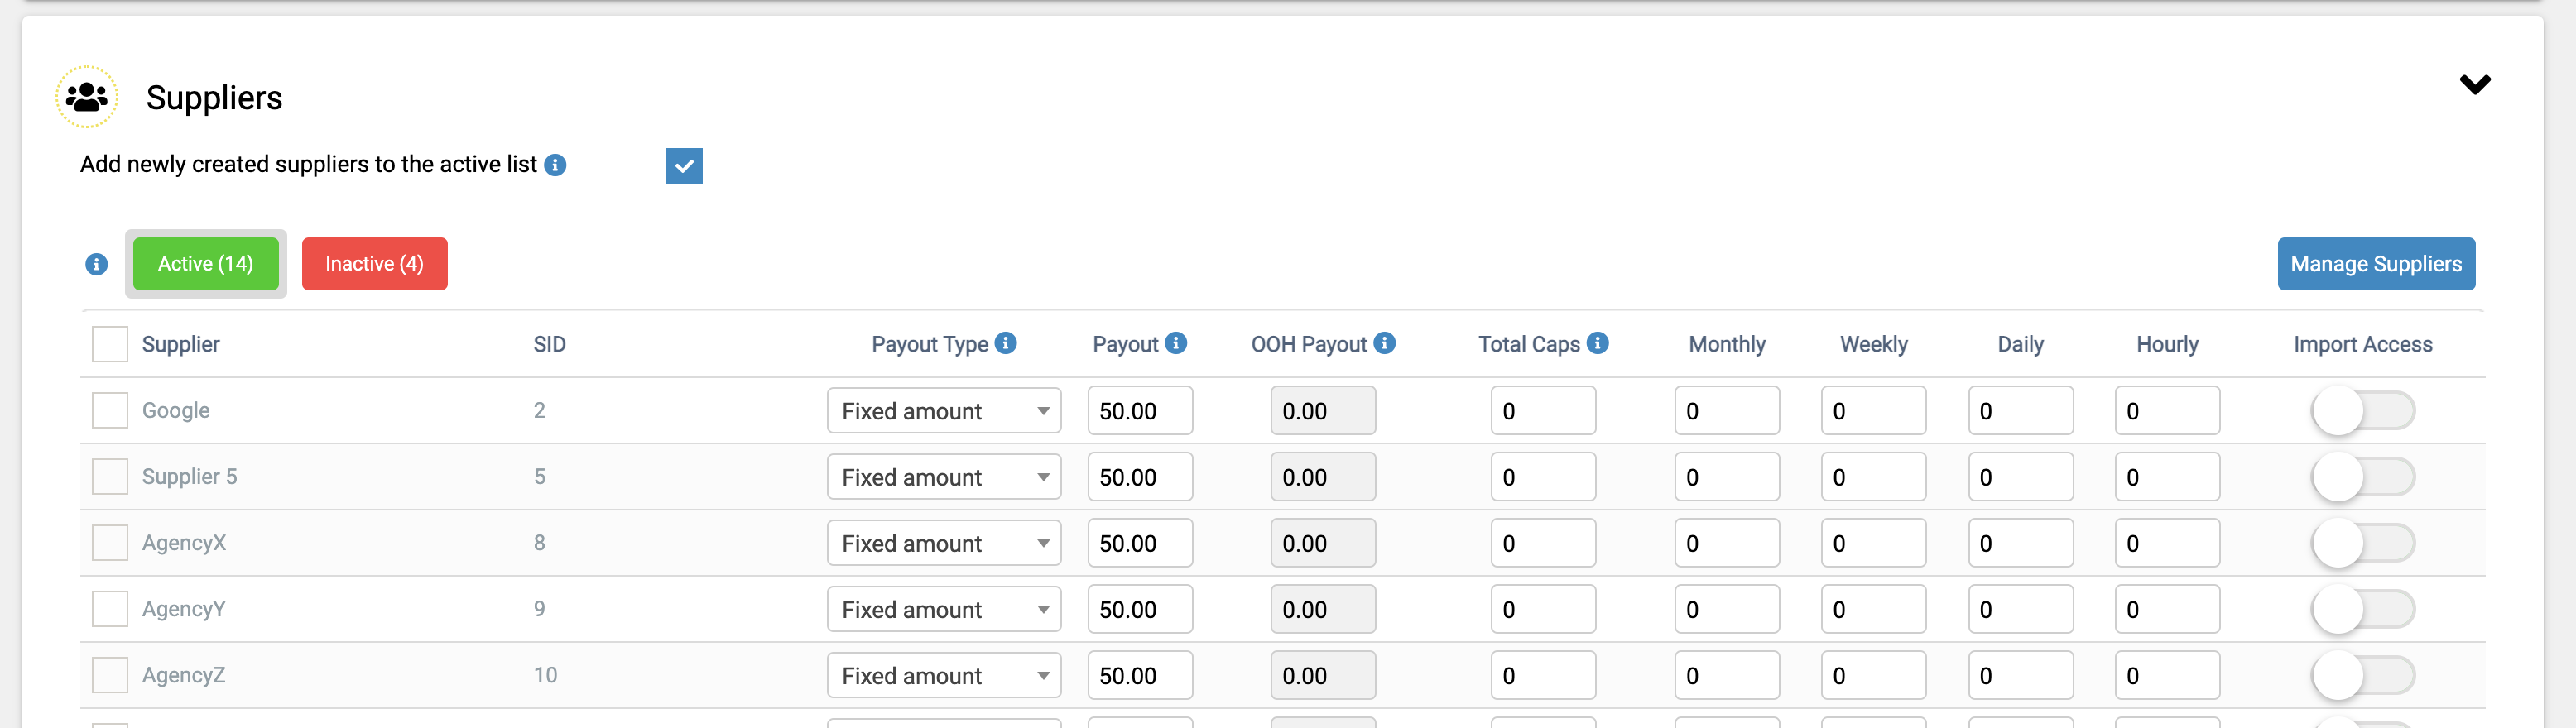Viewport: 2576px width, 728px height.
Task: Enable Import Access toggle for Google
Action: pos(2363,411)
